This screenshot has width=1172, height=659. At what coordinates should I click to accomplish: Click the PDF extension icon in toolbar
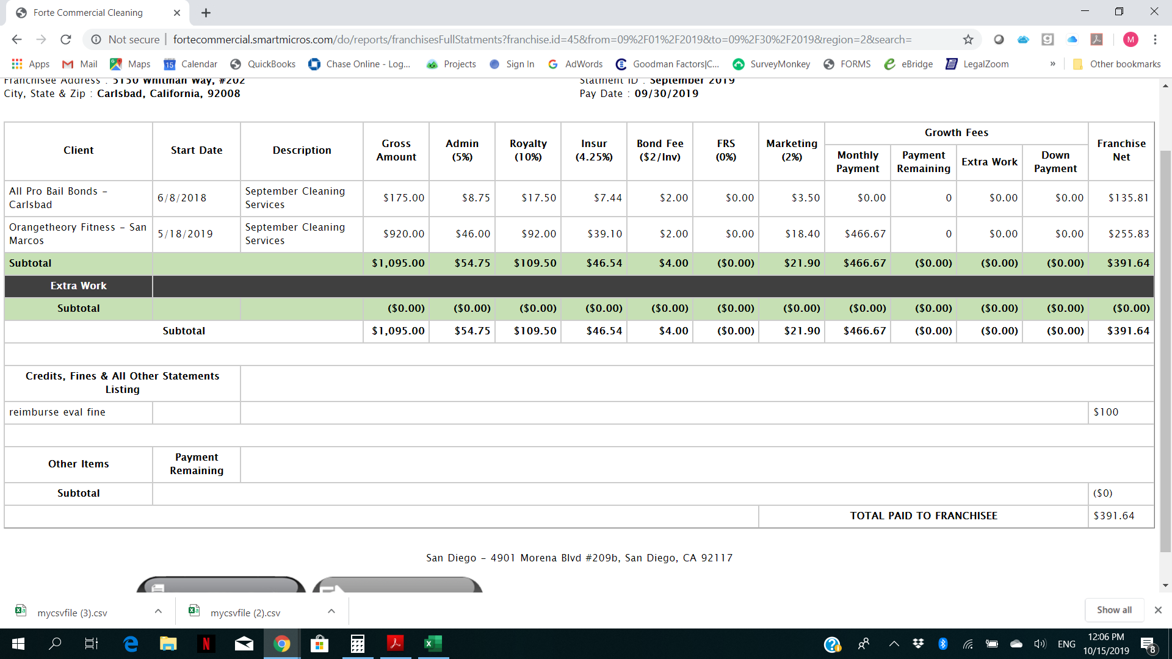point(1097,40)
